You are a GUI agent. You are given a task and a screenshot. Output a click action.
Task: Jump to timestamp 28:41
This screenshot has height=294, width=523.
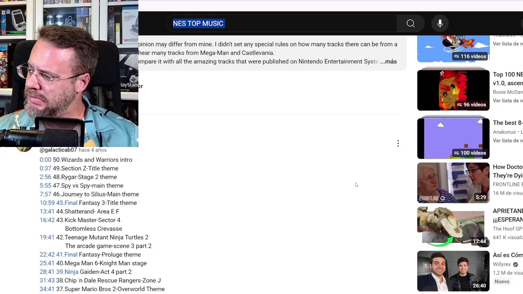click(x=47, y=272)
